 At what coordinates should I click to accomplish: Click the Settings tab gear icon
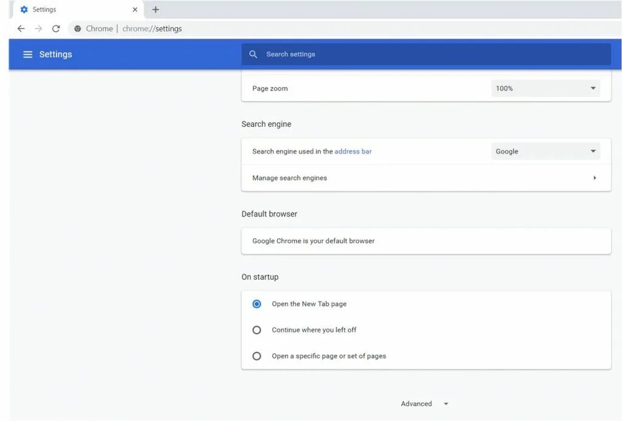pyautogui.click(x=24, y=10)
